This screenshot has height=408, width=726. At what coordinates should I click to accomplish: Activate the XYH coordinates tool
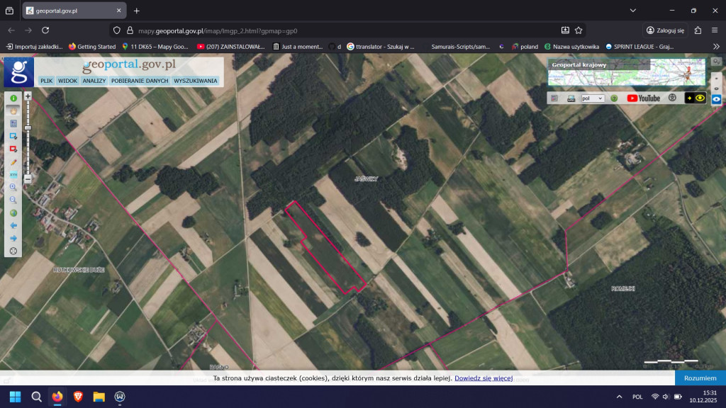13,174
